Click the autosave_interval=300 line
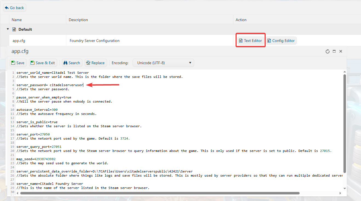The width and height of the screenshot is (361, 201). [37, 110]
